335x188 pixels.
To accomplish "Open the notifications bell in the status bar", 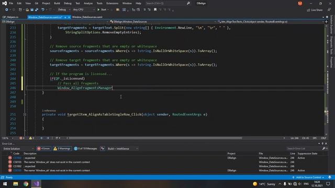I will 330,178.
